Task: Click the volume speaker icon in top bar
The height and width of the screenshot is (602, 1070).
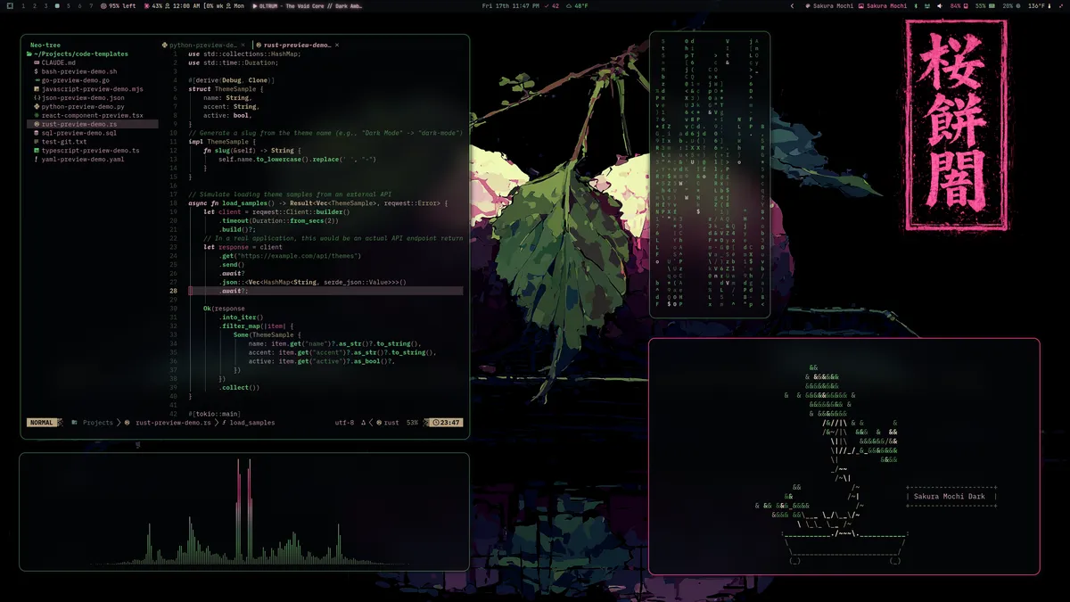Action: [x=939, y=6]
